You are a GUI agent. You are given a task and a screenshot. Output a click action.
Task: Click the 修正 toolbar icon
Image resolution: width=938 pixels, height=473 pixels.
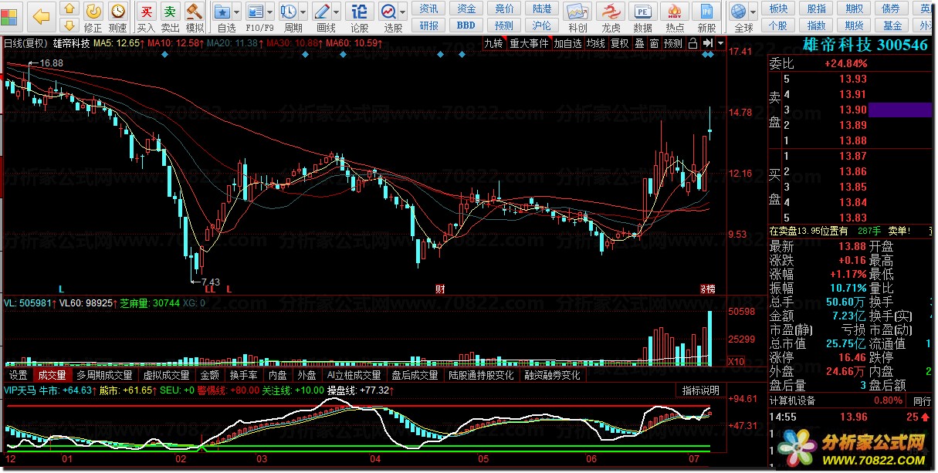(x=93, y=16)
